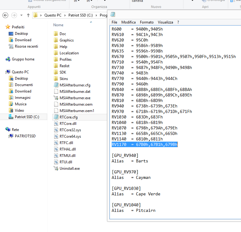Select MSIAfterburner.exe application icon
The image size is (241, 232).
click(x=56, y=98)
